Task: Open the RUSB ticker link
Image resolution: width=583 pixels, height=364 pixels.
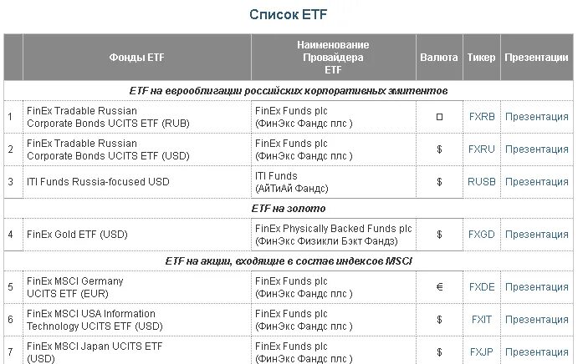Action: tap(482, 182)
